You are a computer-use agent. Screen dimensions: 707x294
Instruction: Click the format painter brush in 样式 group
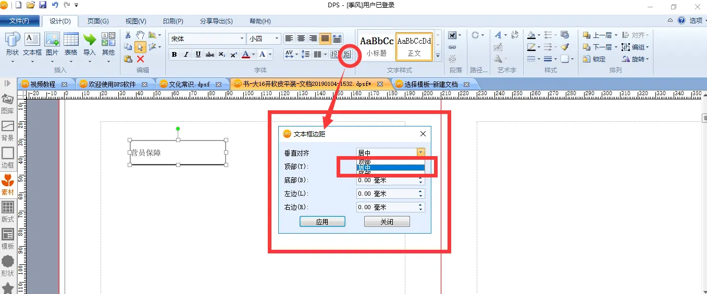coord(565,47)
